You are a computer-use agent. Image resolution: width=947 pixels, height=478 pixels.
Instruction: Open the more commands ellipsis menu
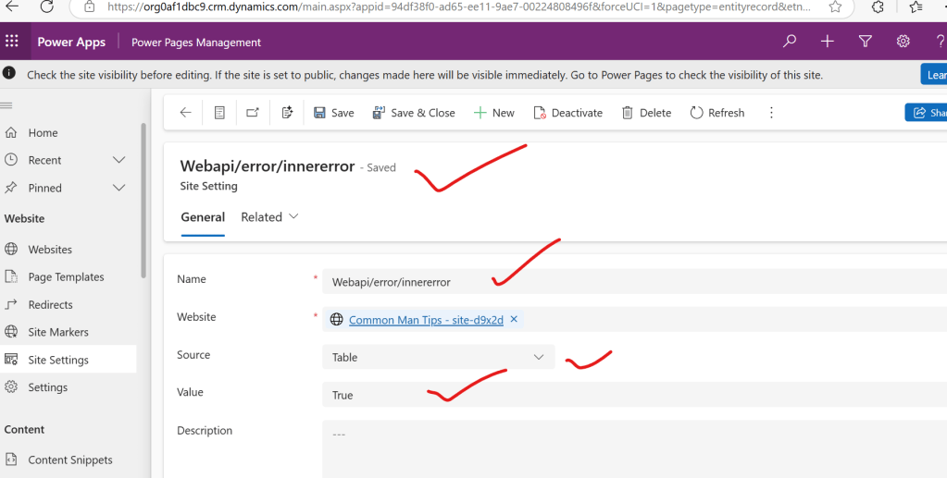(x=771, y=113)
